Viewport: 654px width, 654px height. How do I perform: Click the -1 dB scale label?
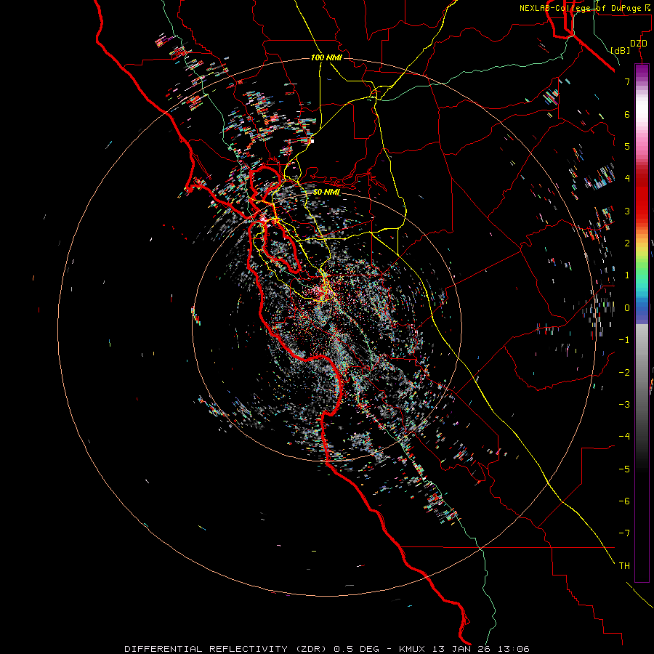[624, 340]
